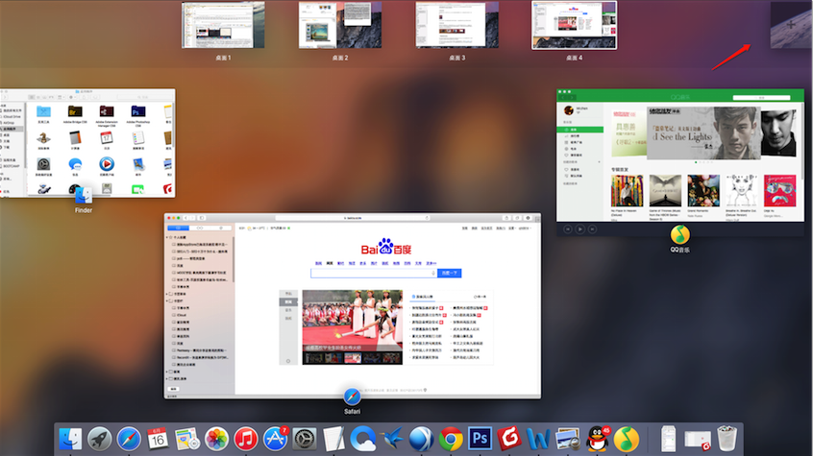Click the Baidu logo in Safari window
This screenshot has width=813, height=456.
(x=386, y=247)
